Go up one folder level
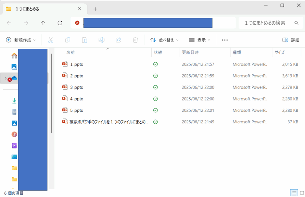305x197 pixels. pyautogui.click(x=43, y=23)
